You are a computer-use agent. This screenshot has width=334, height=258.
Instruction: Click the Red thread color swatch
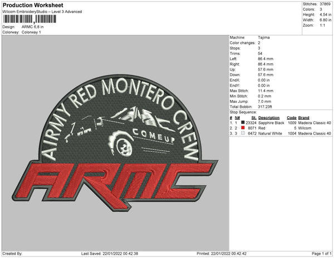coord(243,128)
